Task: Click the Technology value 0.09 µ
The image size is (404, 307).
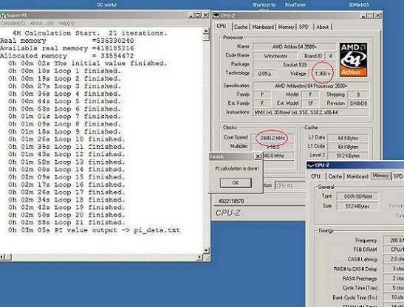Action: [x=265, y=74]
